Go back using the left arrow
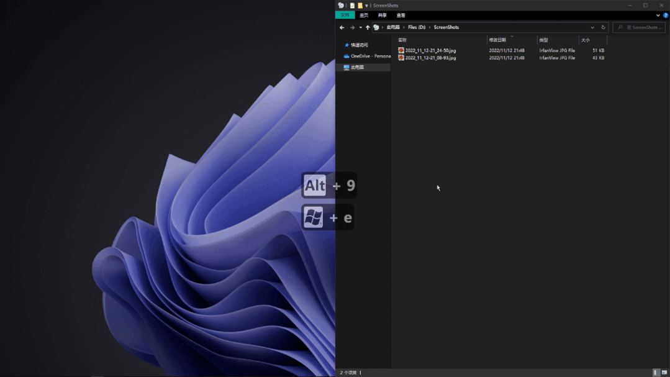This screenshot has height=377, width=670. [x=342, y=27]
